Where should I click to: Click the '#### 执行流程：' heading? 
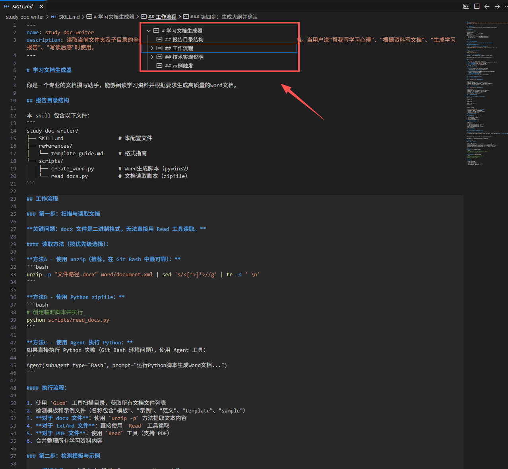tap(47, 388)
